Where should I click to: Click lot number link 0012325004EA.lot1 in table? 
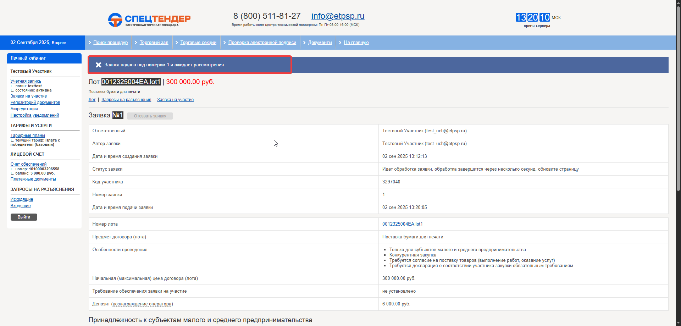(402, 224)
